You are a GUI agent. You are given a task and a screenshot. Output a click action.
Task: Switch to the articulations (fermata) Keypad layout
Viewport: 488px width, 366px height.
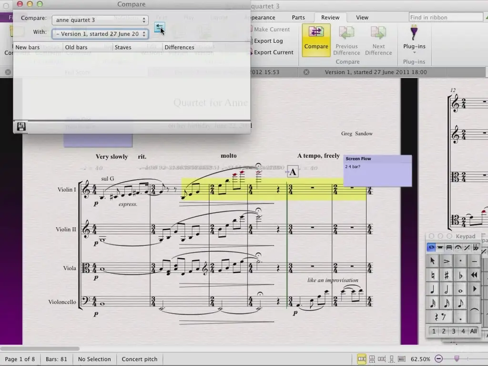458,247
